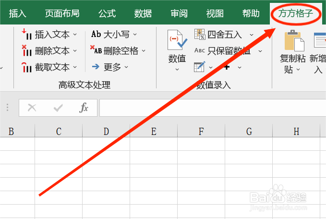326x219 pixels.
Task: Open the 删除空格 dropdown arrow
Action: click(144, 51)
